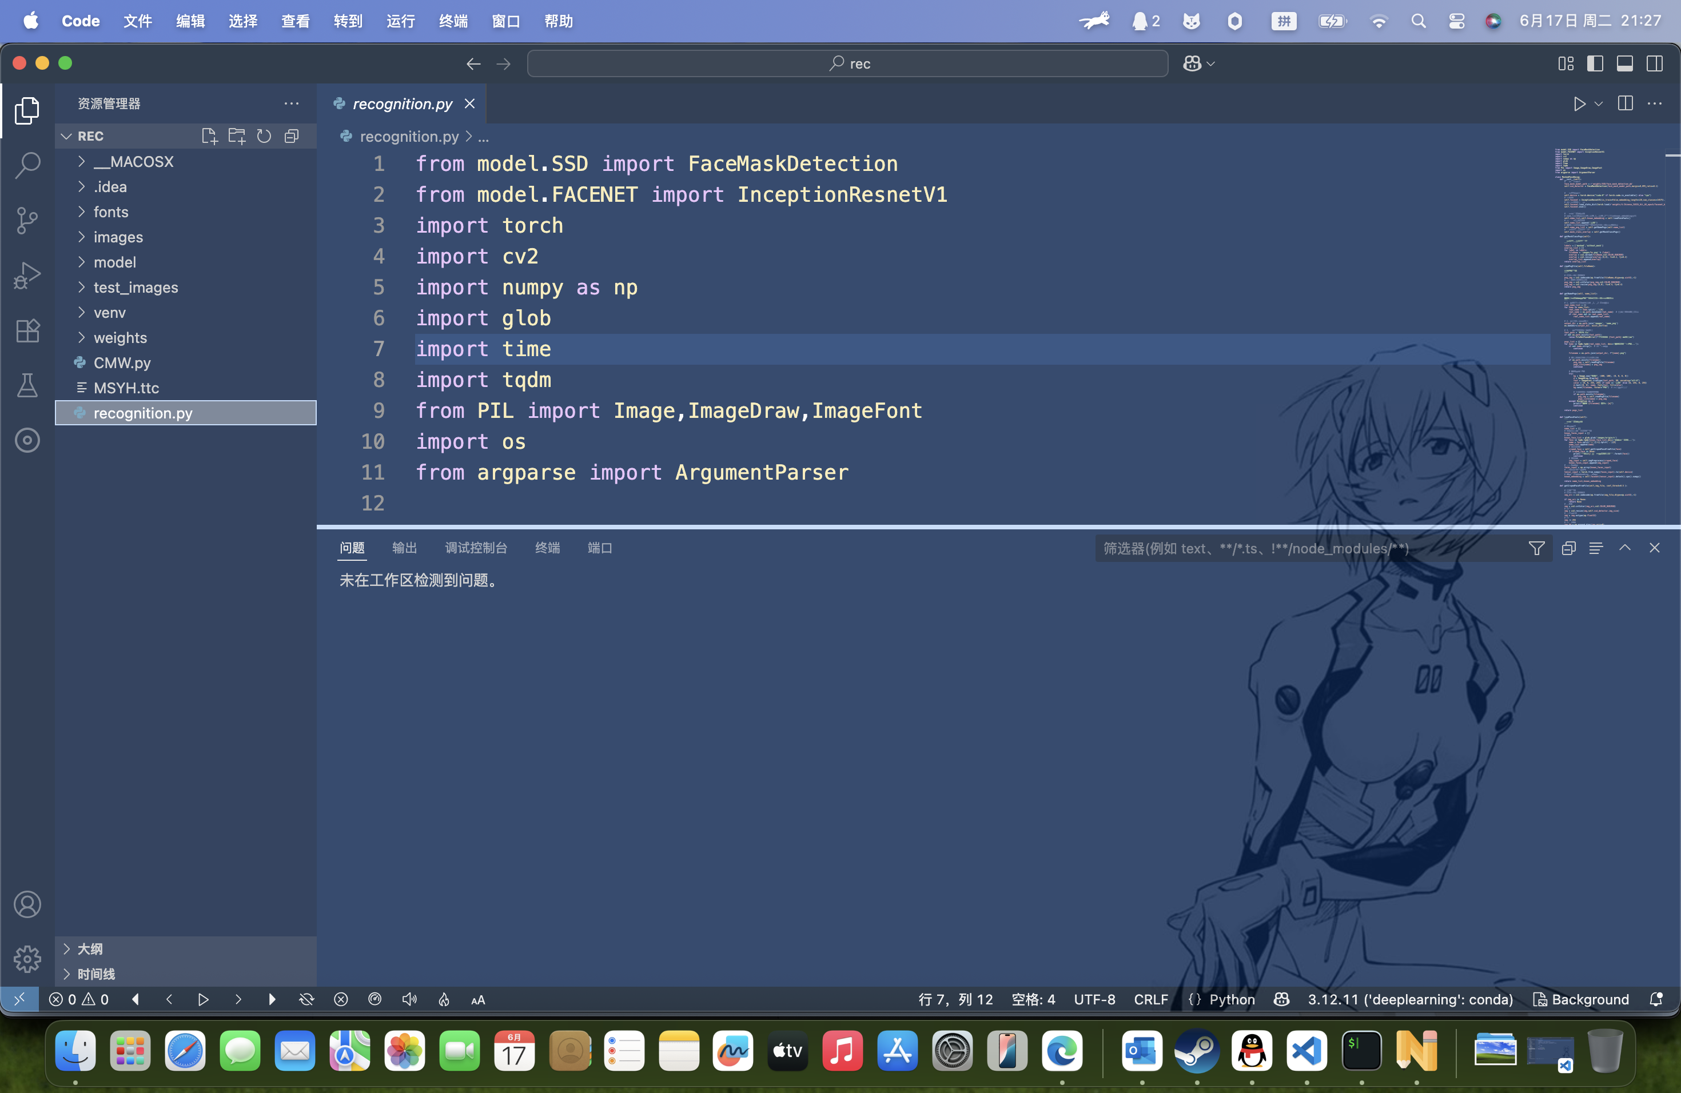Screen dimensions: 1681x1093
Task: Expand the model folder
Action: pyautogui.click(x=185, y=262)
